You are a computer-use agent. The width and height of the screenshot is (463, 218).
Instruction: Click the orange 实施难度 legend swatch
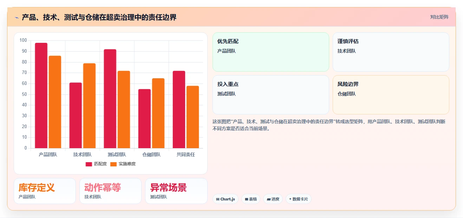[x=113, y=164]
